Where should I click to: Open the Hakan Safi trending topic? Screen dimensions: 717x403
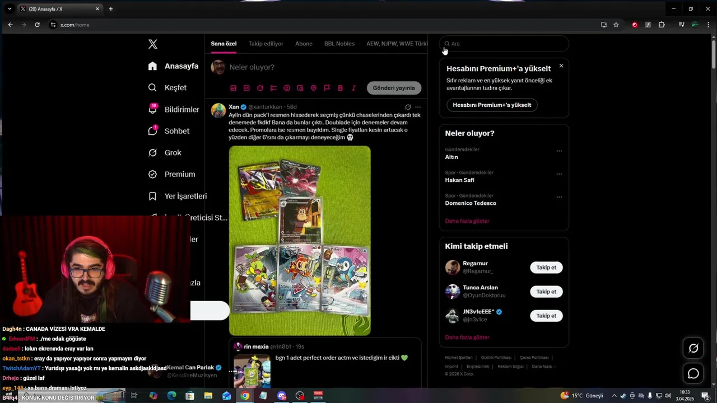[459, 180]
